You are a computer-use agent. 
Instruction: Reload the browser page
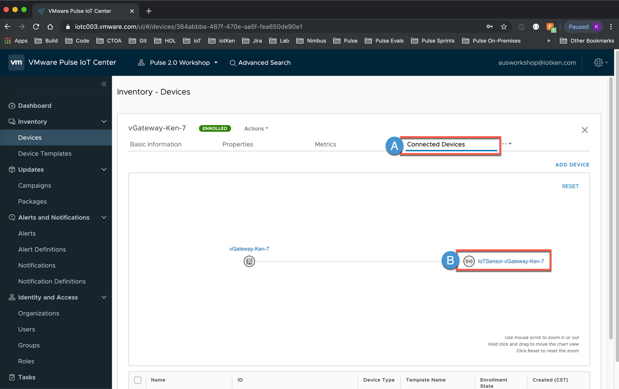[36, 27]
